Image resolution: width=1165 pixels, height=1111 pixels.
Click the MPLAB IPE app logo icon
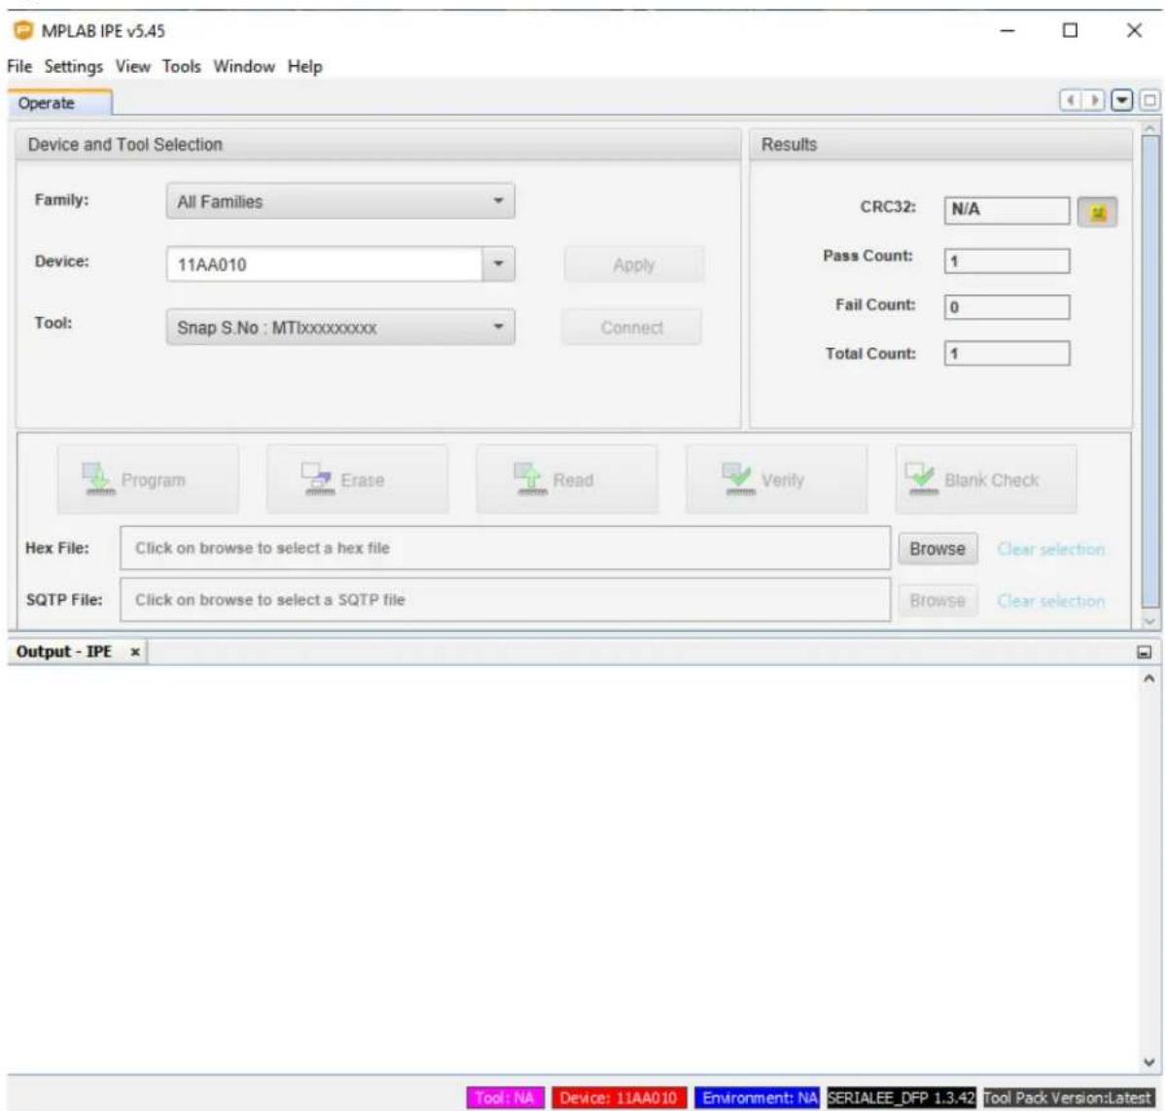(x=23, y=30)
